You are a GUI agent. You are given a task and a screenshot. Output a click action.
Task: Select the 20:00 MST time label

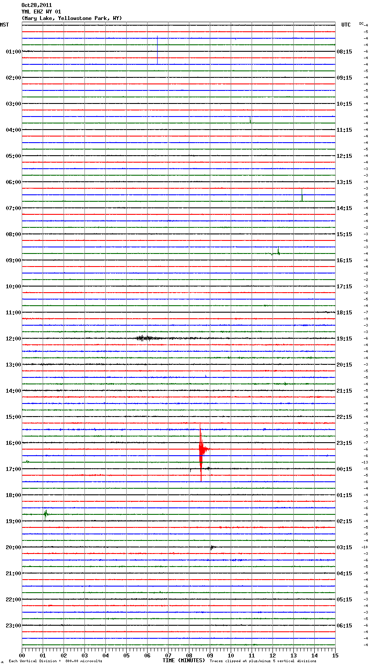coord(13,547)
